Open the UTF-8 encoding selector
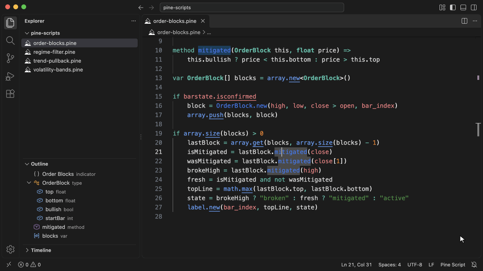The image size is (483, 271). pos(415,265)
